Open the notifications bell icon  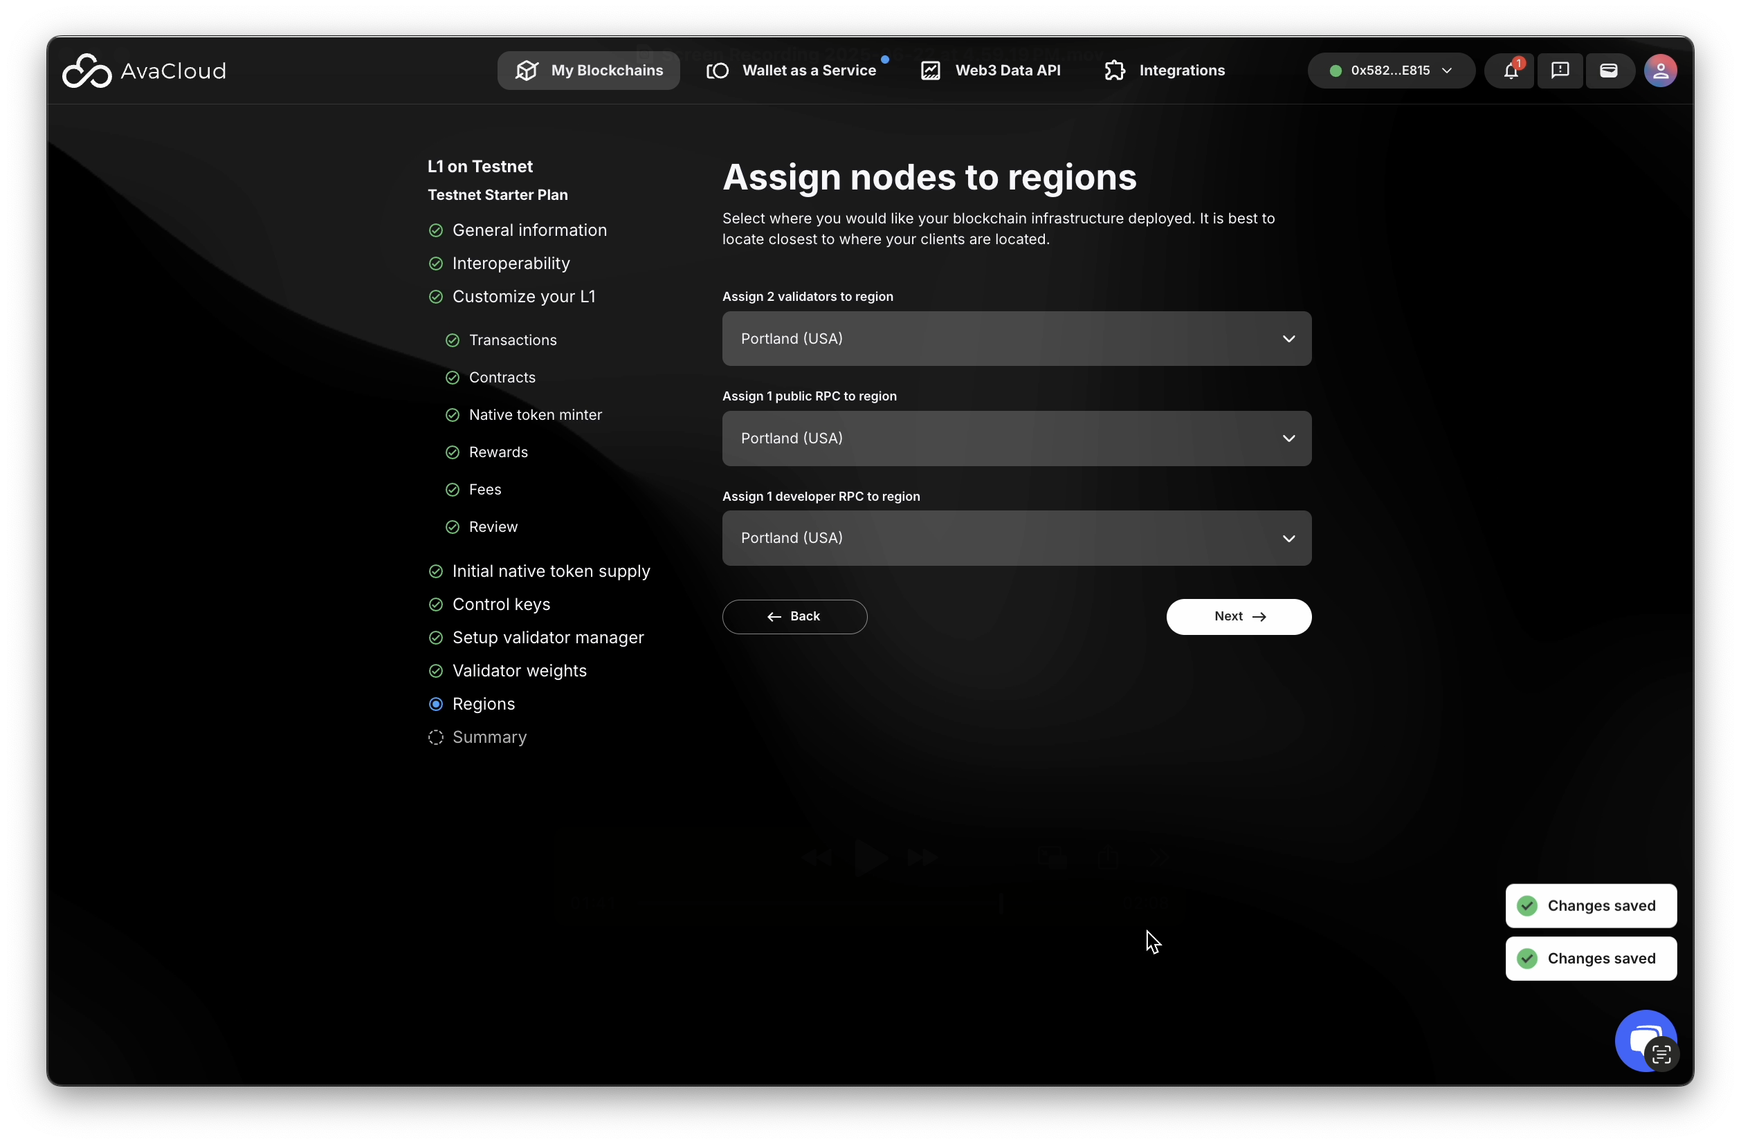tap(1511, 71)
